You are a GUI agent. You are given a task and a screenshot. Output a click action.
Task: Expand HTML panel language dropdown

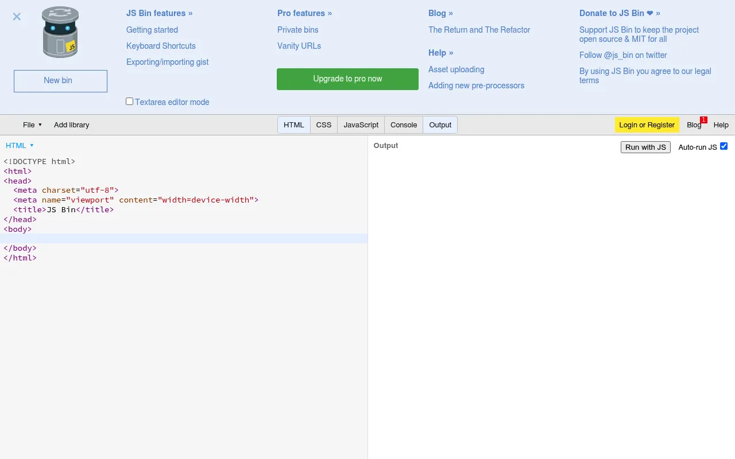point(20,145)
